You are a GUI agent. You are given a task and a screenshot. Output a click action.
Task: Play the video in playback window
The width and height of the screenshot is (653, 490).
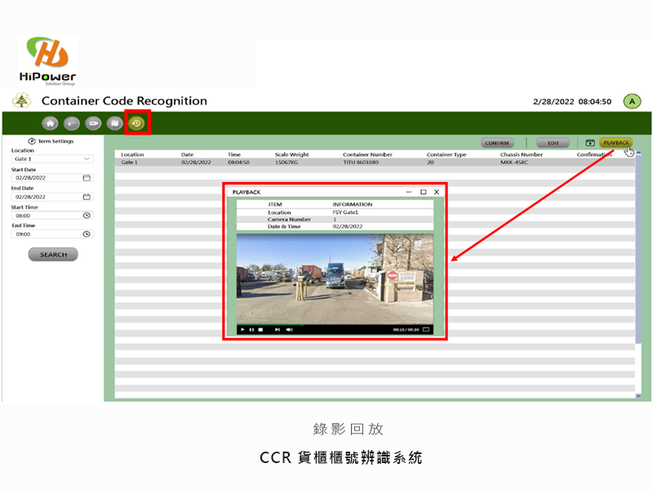tap(242, 329)
